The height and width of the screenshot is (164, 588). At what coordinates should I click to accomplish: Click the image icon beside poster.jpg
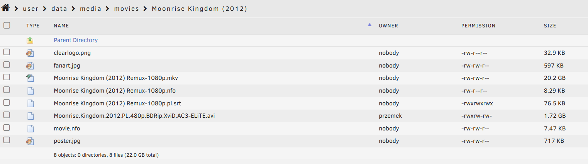30,141
